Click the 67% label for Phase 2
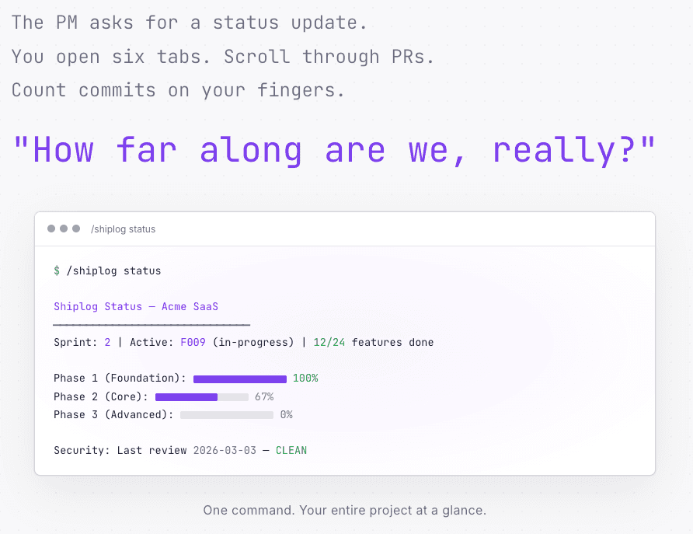693x534 pixels. (x=264, y=396)
